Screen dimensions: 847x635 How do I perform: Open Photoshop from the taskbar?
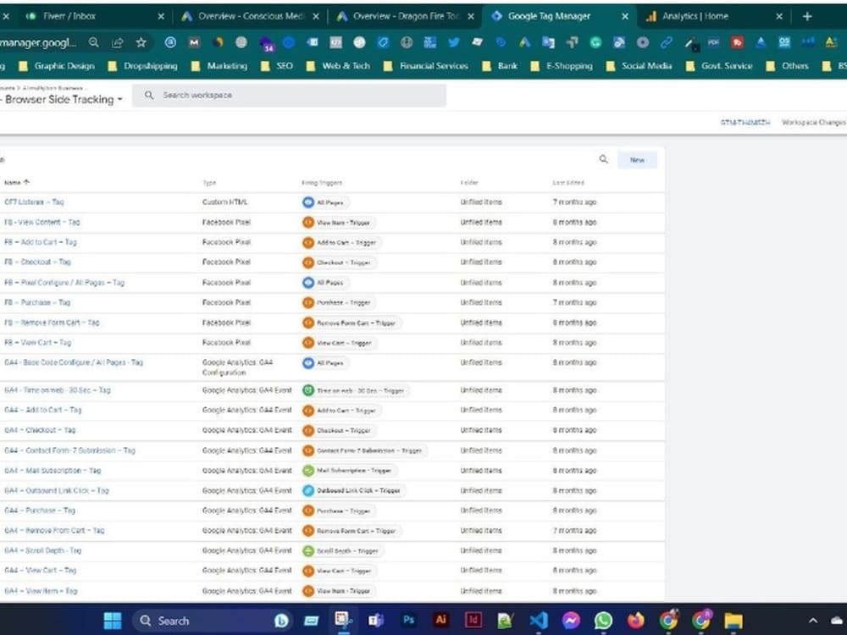[x=408, y=620]
